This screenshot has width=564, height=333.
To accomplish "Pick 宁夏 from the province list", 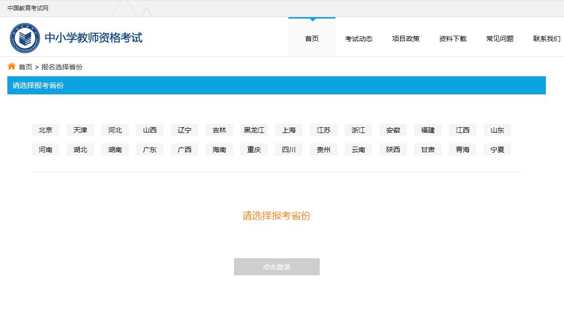I will coord(497,149).
